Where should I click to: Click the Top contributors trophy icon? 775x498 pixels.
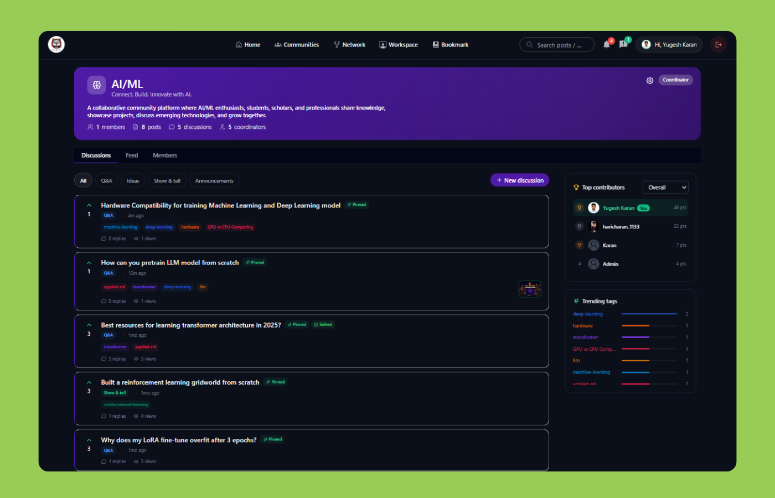tap(576, 188)
